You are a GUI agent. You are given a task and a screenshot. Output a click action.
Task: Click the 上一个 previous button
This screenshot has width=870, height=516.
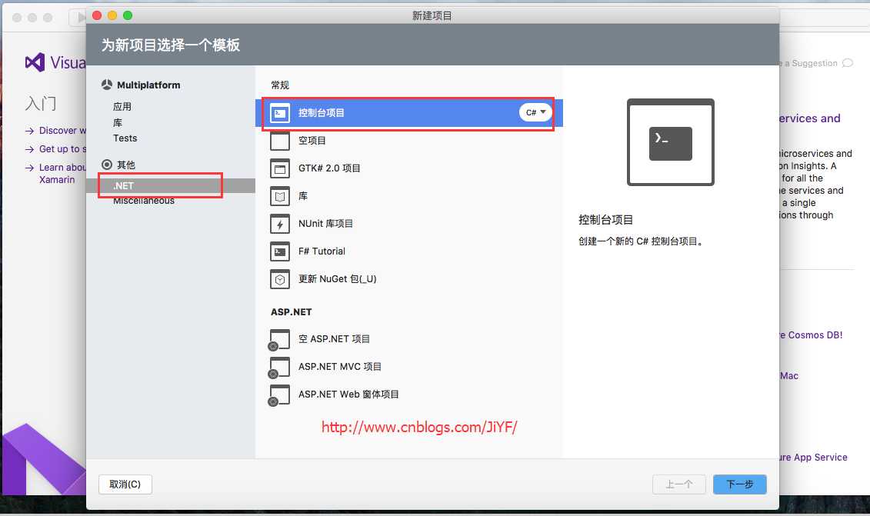pos(679,484)
